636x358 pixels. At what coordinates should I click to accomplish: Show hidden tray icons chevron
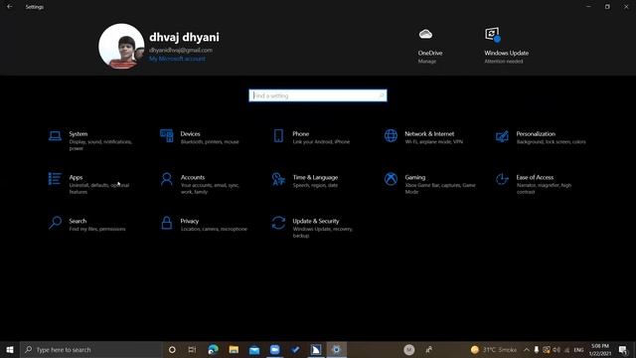click(526, 349)
